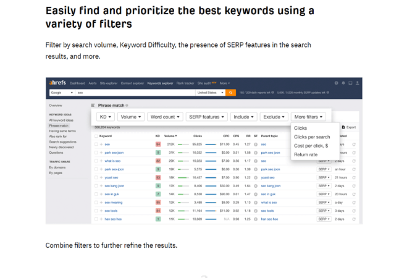Viewport: 420px width, 278px height.
Task: Check the box for 'seo kang joon'
Action: (96, 186)
